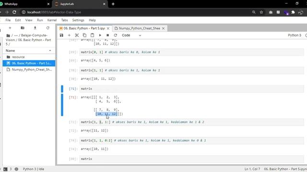Focus the localhost address bar
Viewport: 307px width, 172px height.
[x=135, y=12]
